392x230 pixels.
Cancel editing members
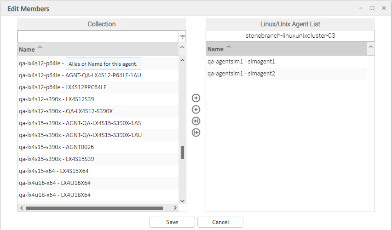click(x=220, y=222)
